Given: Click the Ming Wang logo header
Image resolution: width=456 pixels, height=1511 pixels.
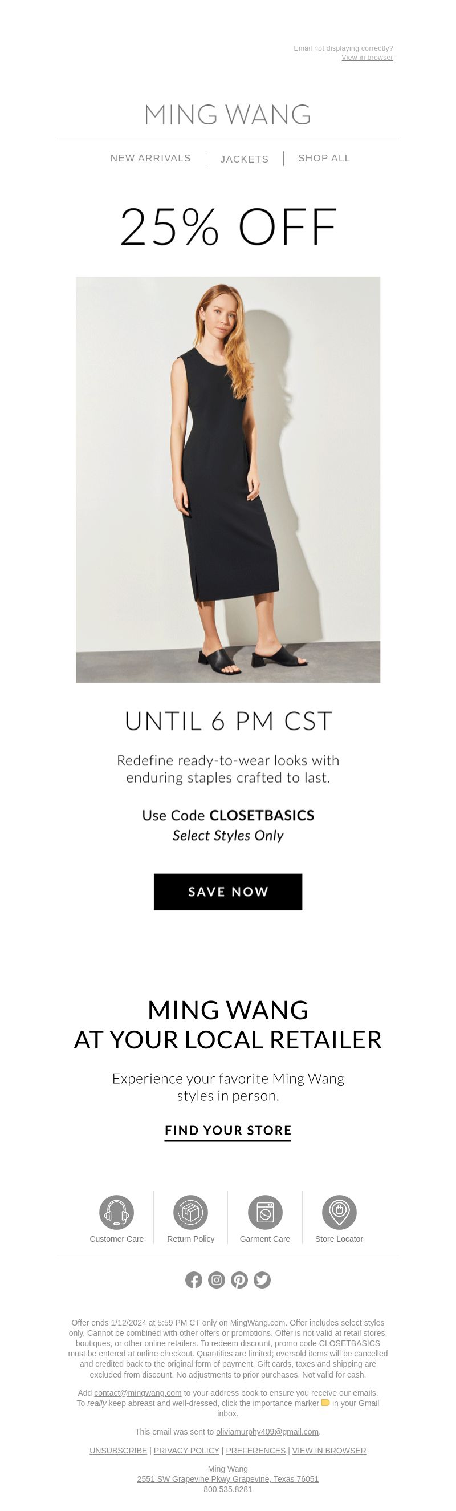Looking at the screenshot, I should [228, 115].
